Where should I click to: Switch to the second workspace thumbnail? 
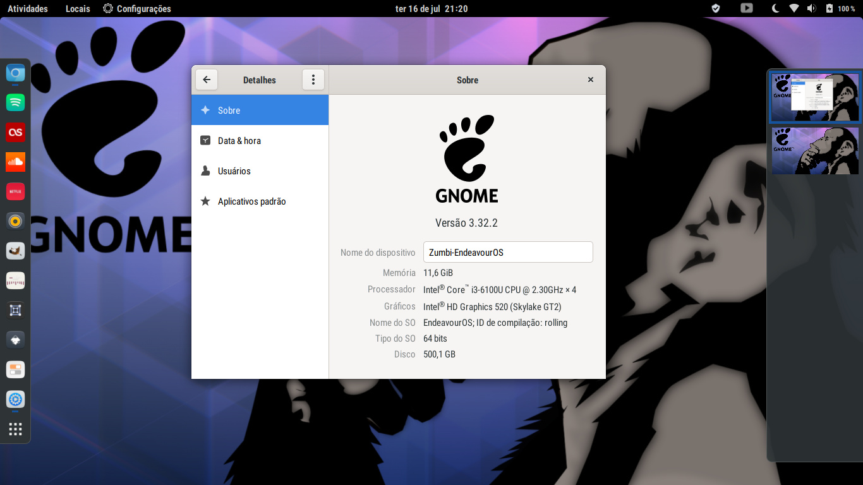pos(815,151)
